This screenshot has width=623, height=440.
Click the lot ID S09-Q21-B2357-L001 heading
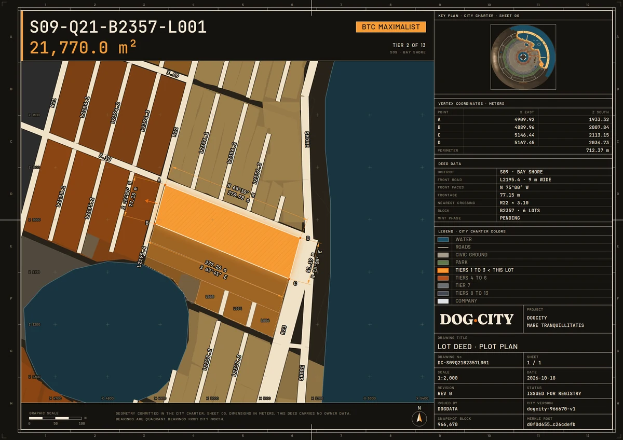[x=118, y=27]
